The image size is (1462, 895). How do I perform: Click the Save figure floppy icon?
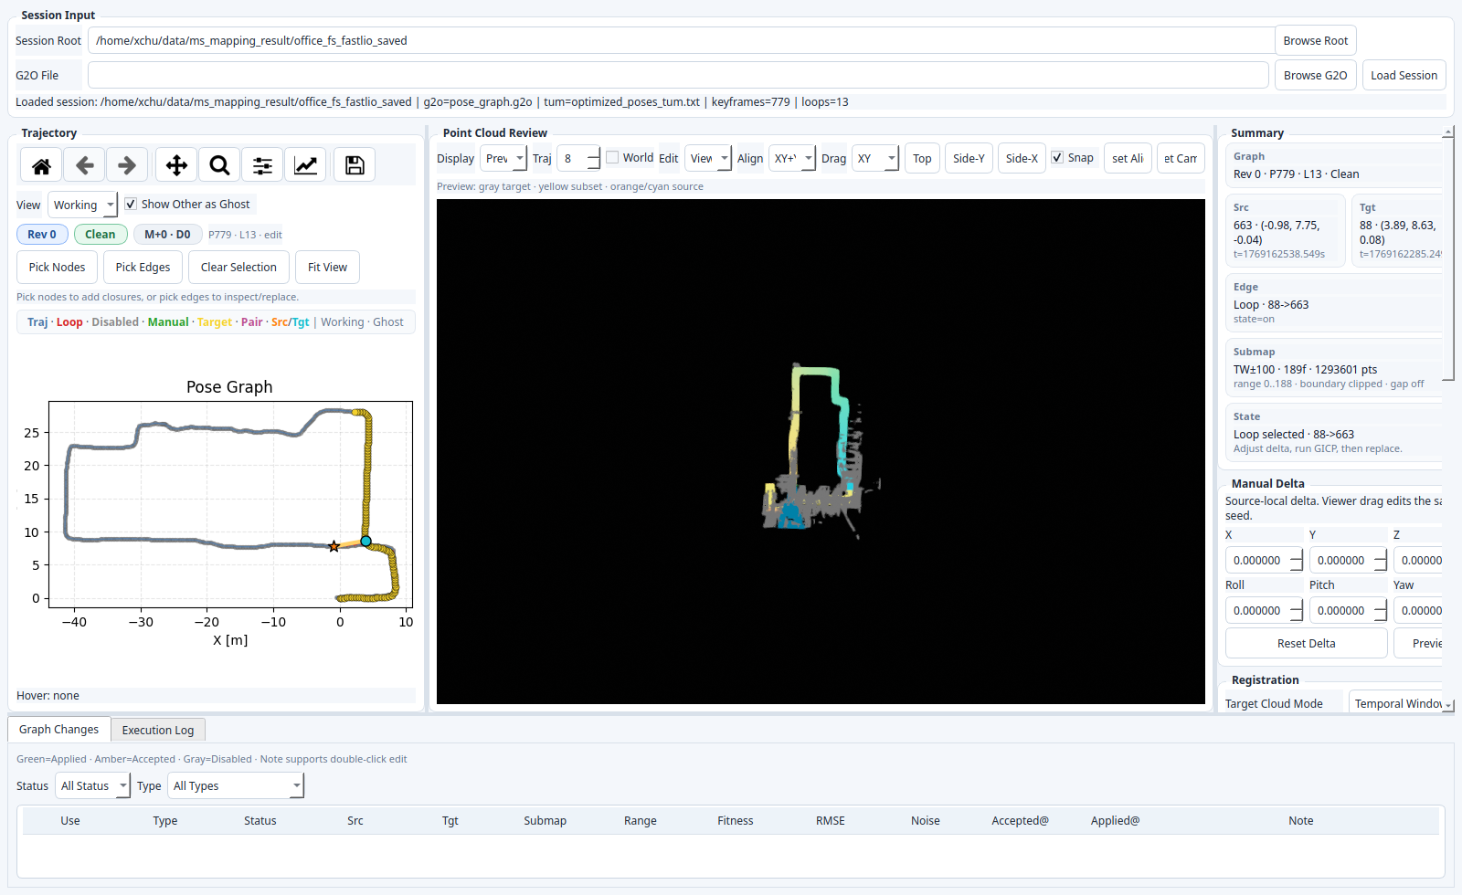coord(355,165)
